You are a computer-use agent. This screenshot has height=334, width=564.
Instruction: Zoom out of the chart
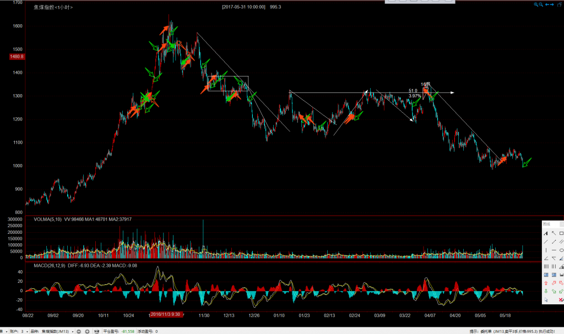542,4
